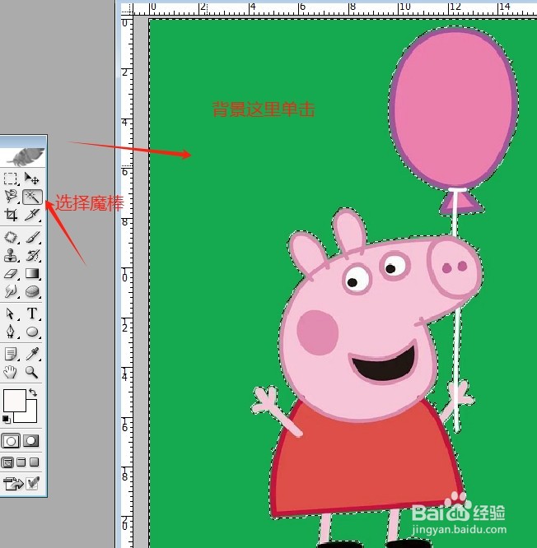Click the checkmark feather icon beside ImageReady
The width and height of the screenshot is (537, 548).
click(x=32, y=484)
